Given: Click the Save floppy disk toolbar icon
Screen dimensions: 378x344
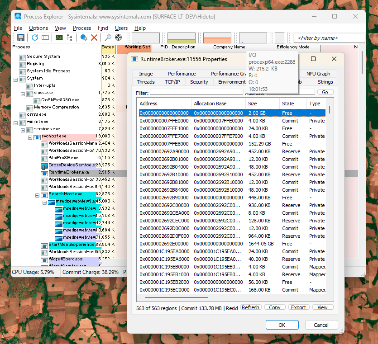Looking at the screenshot, I should pos(21,38).
